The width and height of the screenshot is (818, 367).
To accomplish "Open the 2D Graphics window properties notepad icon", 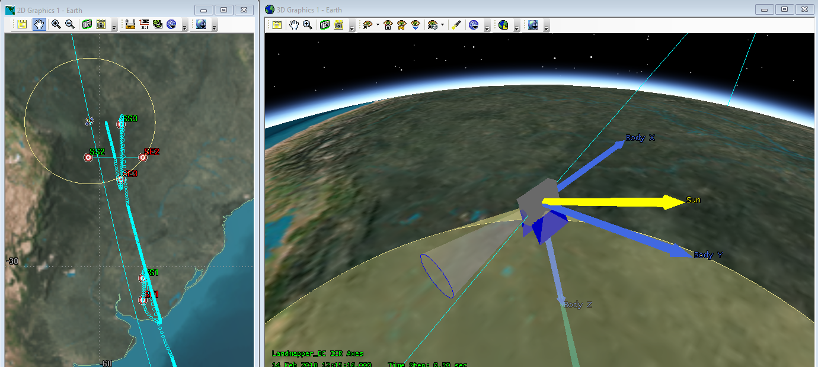I will click(22, 25).
